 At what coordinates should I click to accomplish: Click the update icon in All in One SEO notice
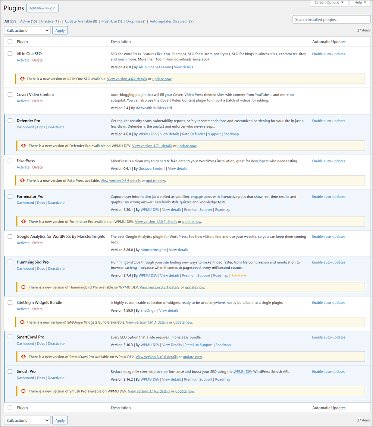pos(22,79)
